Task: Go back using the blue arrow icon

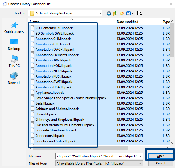Action: [109, 14]
